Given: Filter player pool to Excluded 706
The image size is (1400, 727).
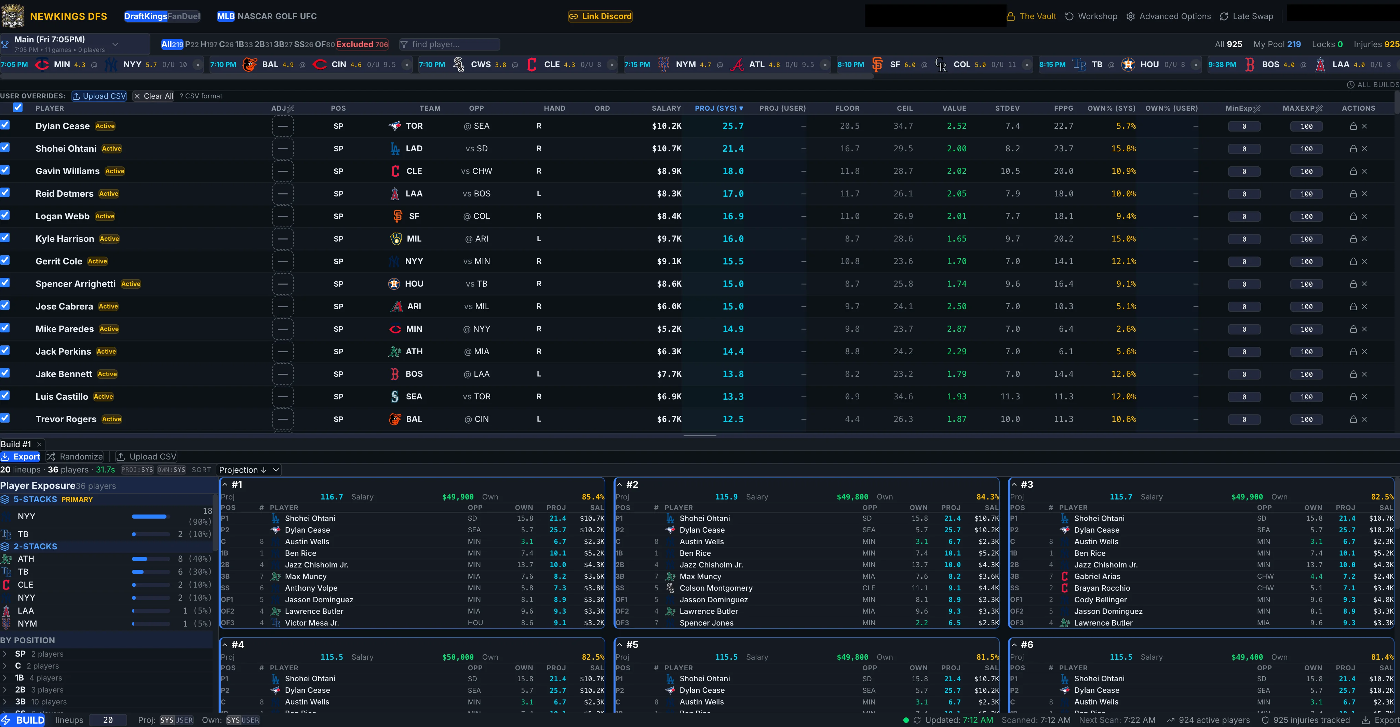Looking at the screenshot, I should click(x=362, y=44).
